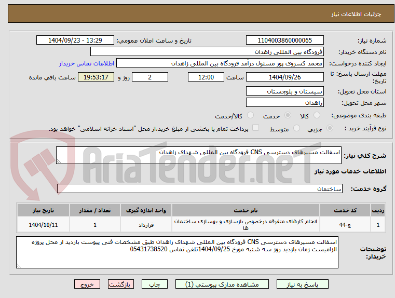
Task: Click the کد خدمت column header
Action: click(345, 210)
